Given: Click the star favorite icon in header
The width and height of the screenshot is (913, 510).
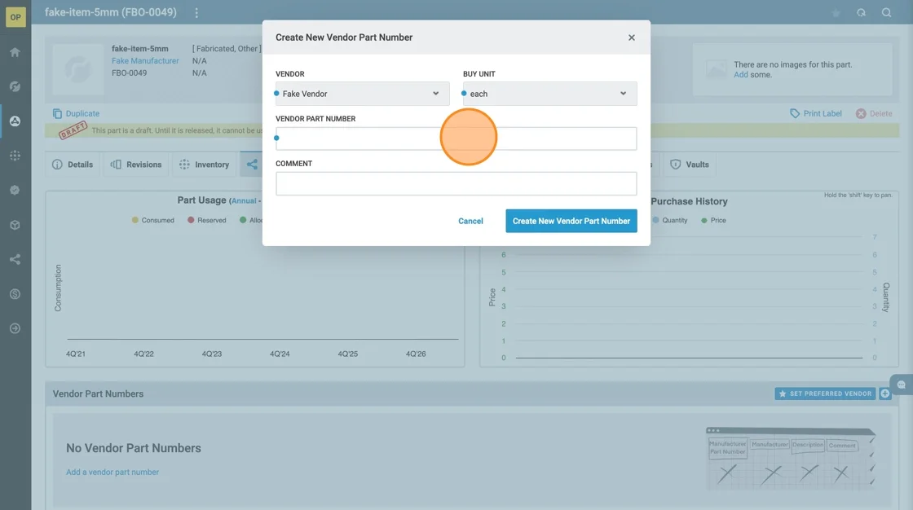Looking at the screenshot, I should (x=836, y=13).
